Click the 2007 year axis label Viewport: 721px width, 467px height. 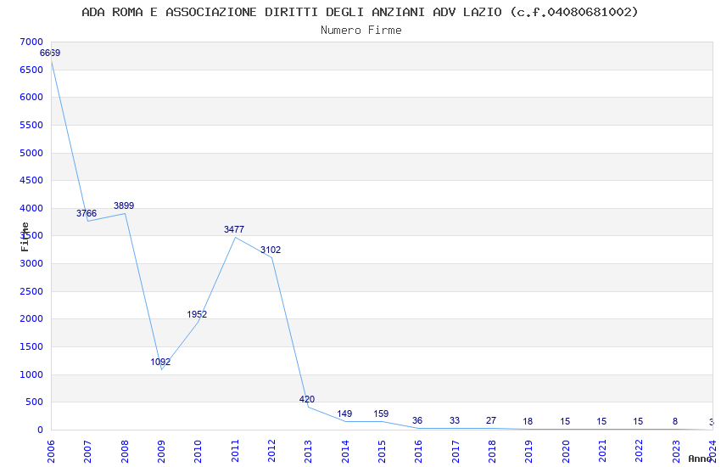(x=87, y=452)
